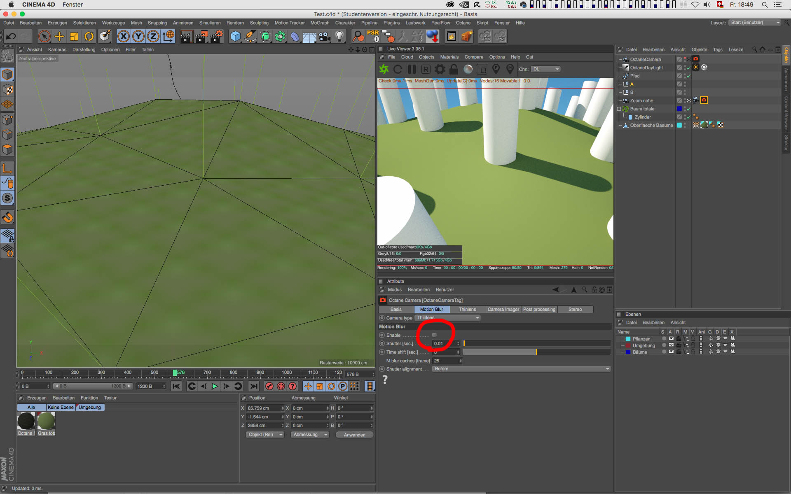
Task: Select the Gras material thumbnail
Action: 46,422
